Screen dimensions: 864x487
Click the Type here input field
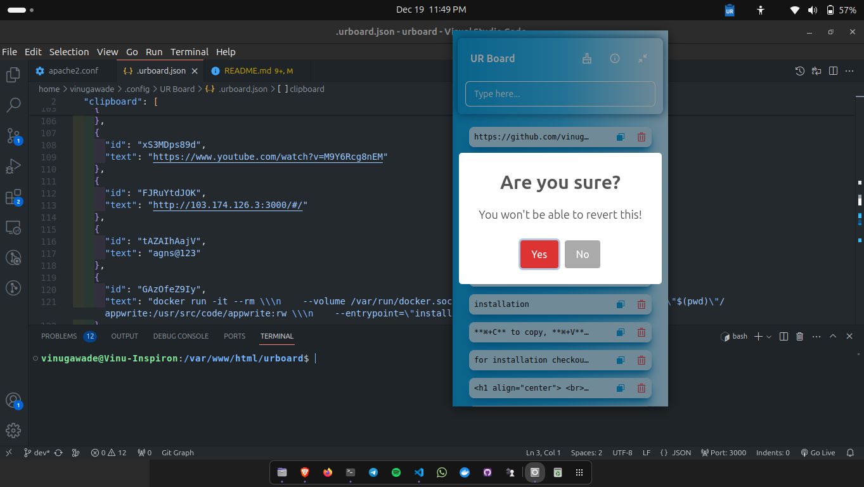560,93
